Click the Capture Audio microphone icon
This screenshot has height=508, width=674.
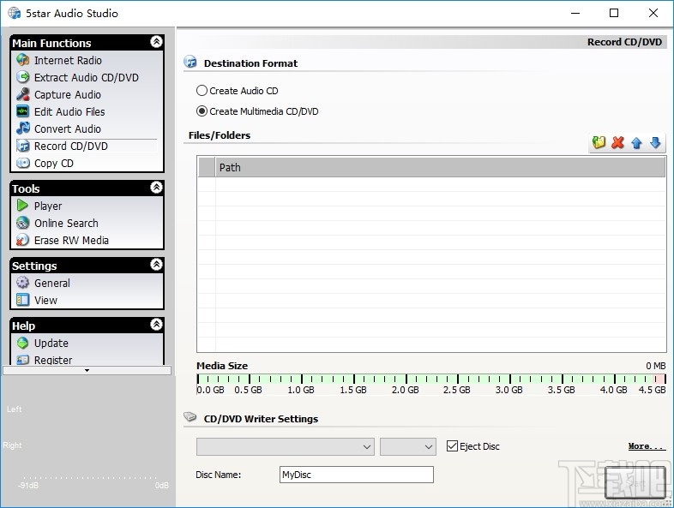pos(23,94)
